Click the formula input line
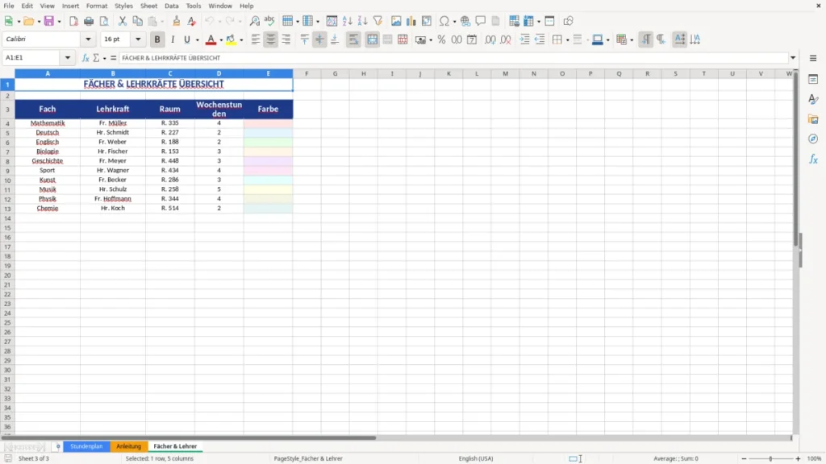The width and height of the screenshot is (826, 464). tap(454, 58)
